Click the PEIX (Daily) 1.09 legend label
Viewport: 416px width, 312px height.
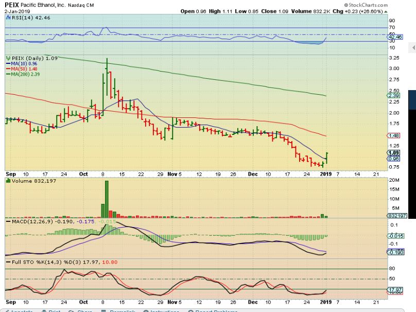pos(34,58)
